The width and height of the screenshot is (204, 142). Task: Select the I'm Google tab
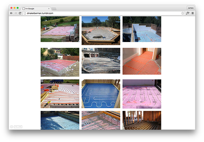[36, 9]
